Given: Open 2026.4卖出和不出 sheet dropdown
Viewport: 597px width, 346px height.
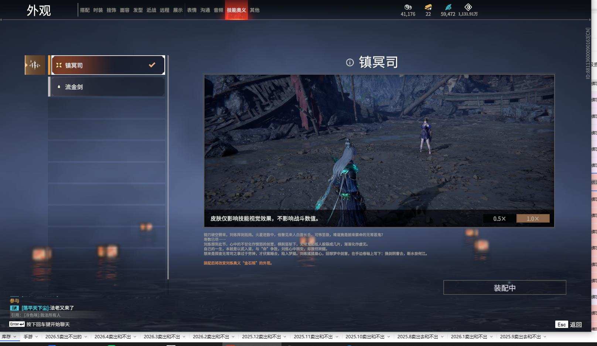Looking at the screenshot, I should click(135, 337).
